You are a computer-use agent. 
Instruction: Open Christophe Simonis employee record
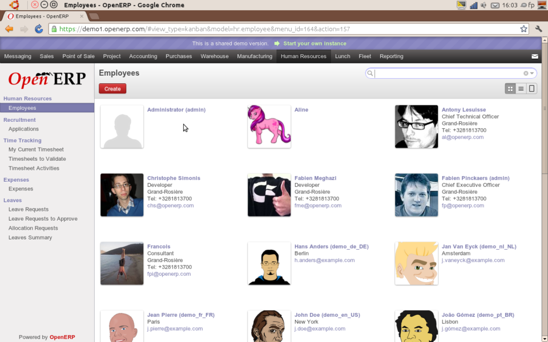174,178
